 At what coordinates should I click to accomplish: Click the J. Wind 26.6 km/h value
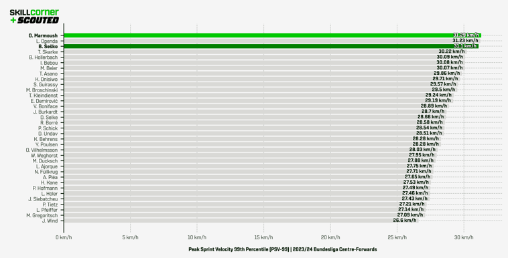pos(405,221)
